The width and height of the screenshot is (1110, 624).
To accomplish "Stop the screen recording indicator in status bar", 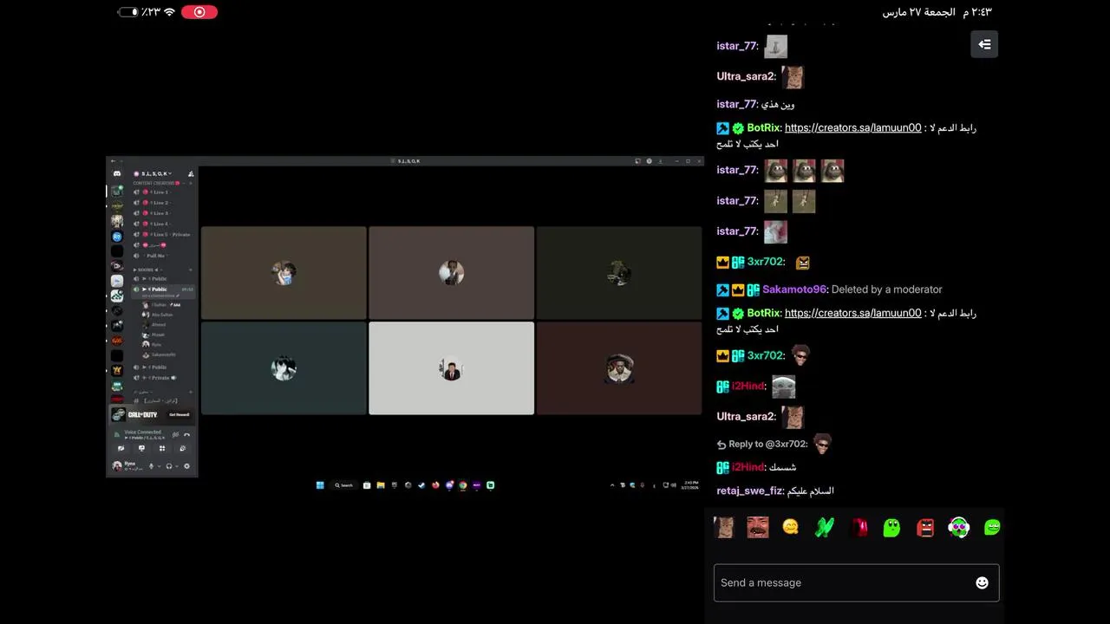I will (199, 12).
